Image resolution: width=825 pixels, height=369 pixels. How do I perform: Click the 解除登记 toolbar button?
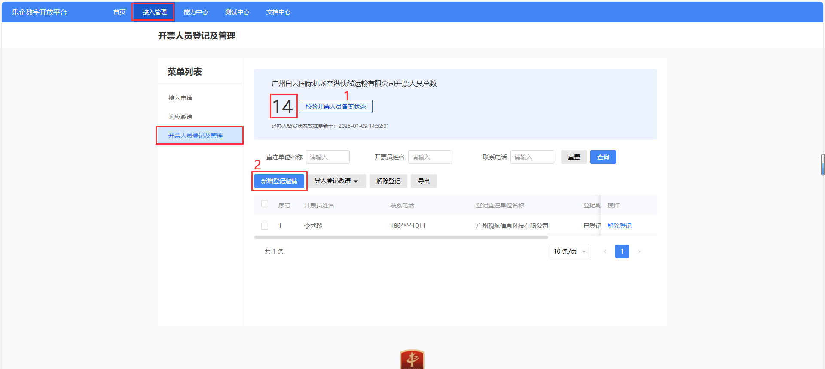[x=388, y=181]
